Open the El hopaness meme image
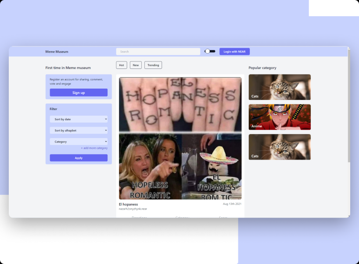Screen dimensions: 359x264 [180, 138]
